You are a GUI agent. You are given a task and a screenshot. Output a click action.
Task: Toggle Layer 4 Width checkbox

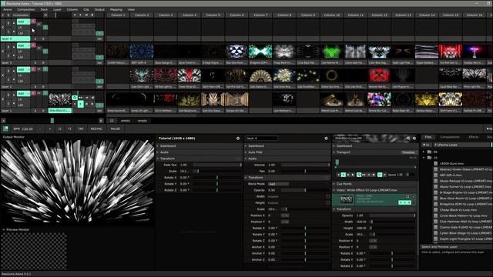(328, 197)
